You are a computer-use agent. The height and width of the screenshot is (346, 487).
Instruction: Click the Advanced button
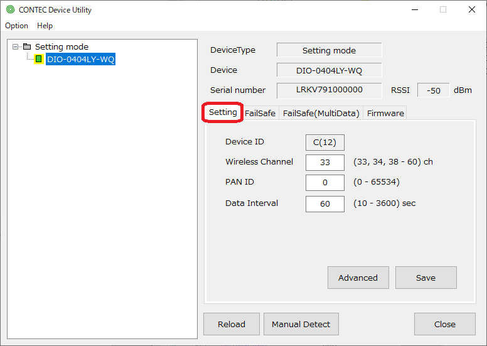click(x=358, y=278)
